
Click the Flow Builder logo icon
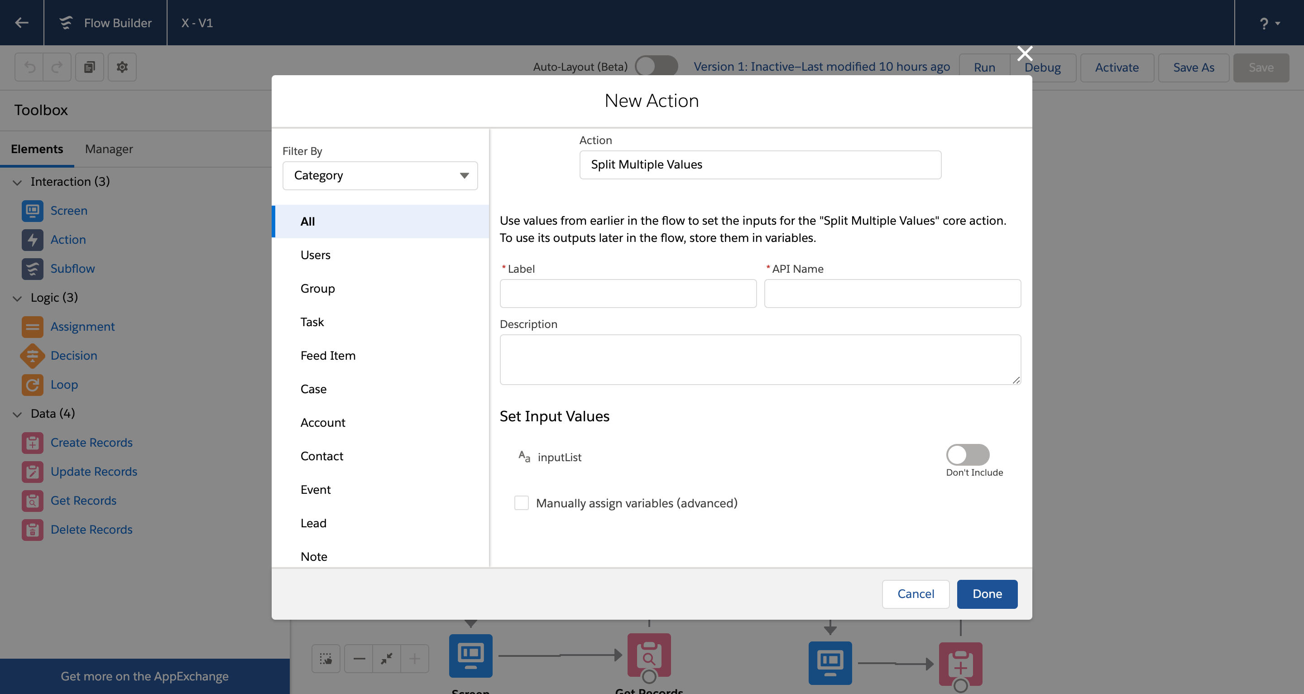(x=66, y=23)
